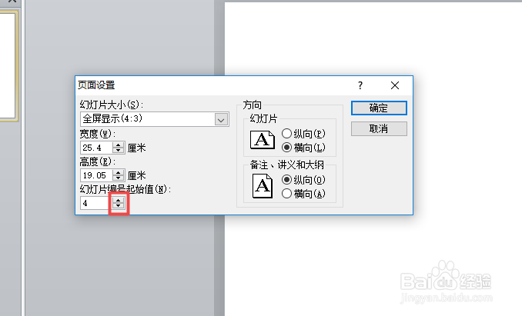Viewport: 522px width, 316px height.
Task: Click the 全屏显示(4:3) combo box text
Action: click(112, 118)
